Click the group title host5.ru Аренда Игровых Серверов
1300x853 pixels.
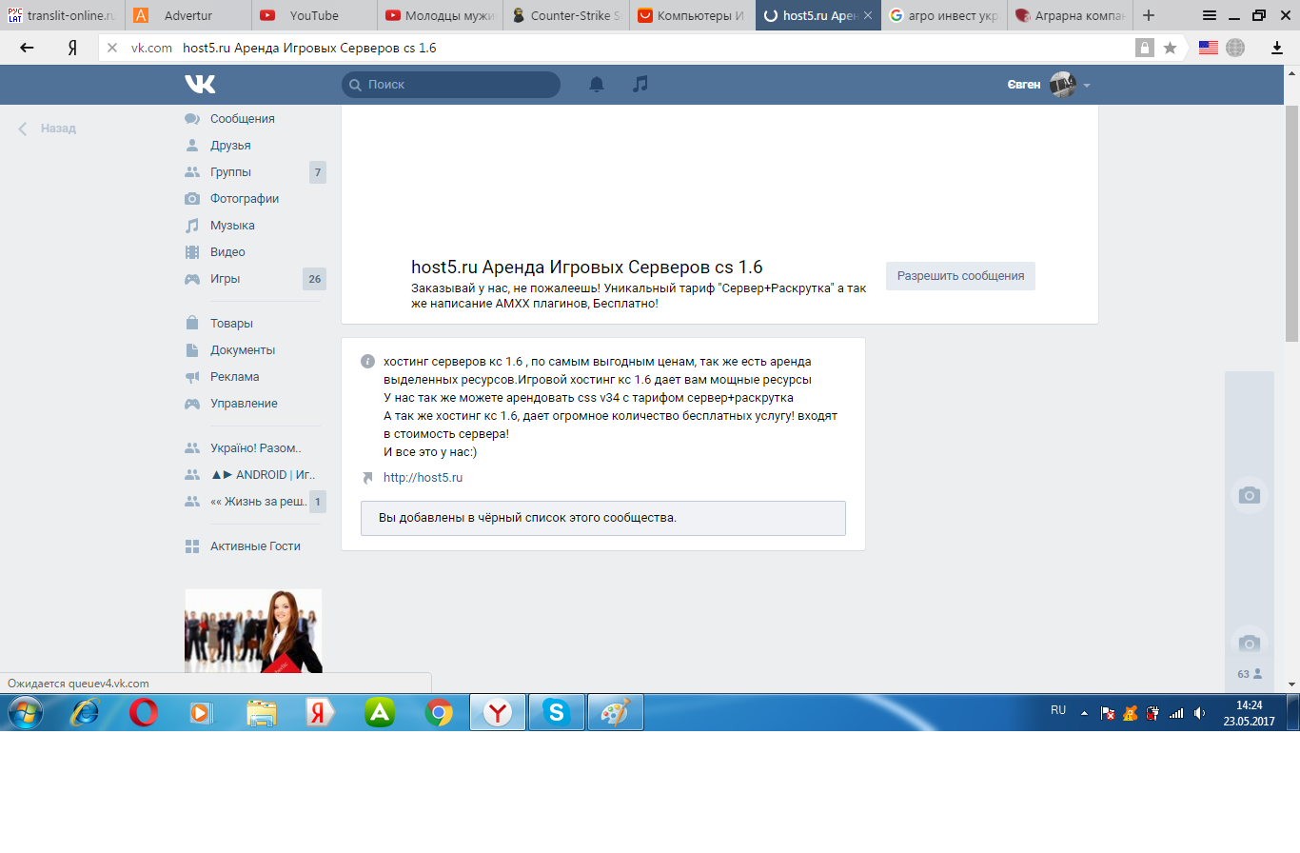tap(586, 268)
